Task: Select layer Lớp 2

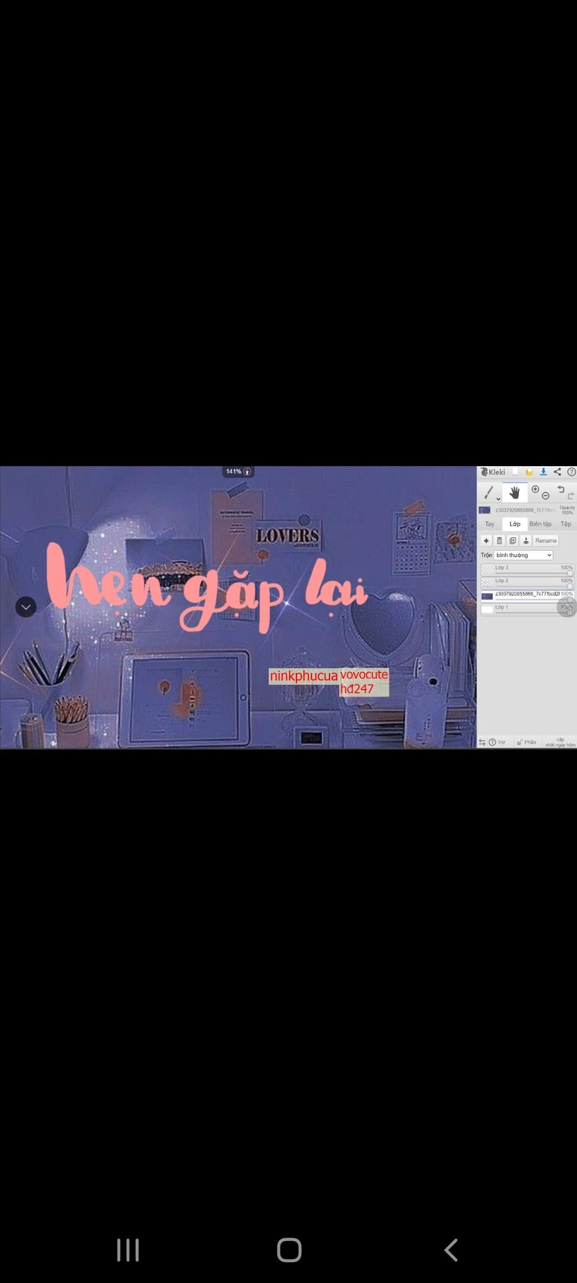Action: pos(527,582)
